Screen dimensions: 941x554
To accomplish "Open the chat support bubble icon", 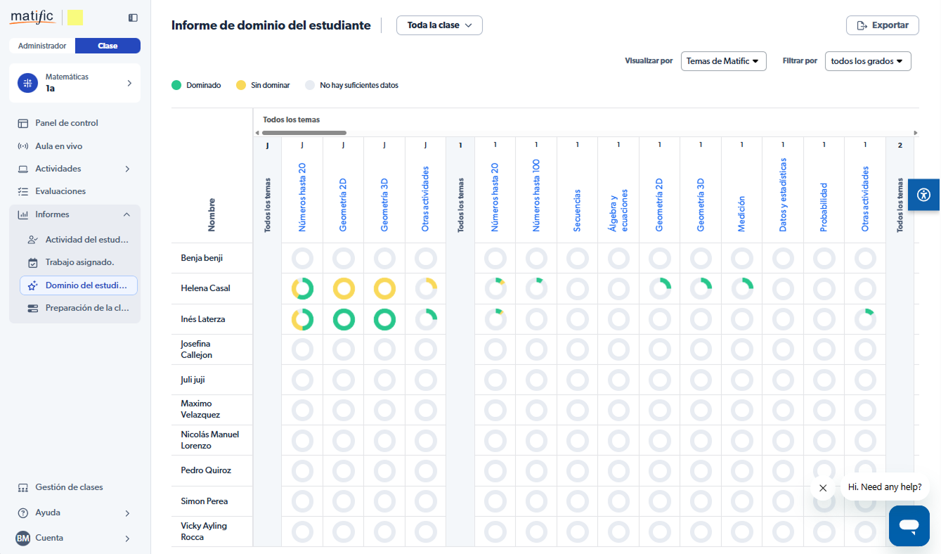I will (909, 525).
